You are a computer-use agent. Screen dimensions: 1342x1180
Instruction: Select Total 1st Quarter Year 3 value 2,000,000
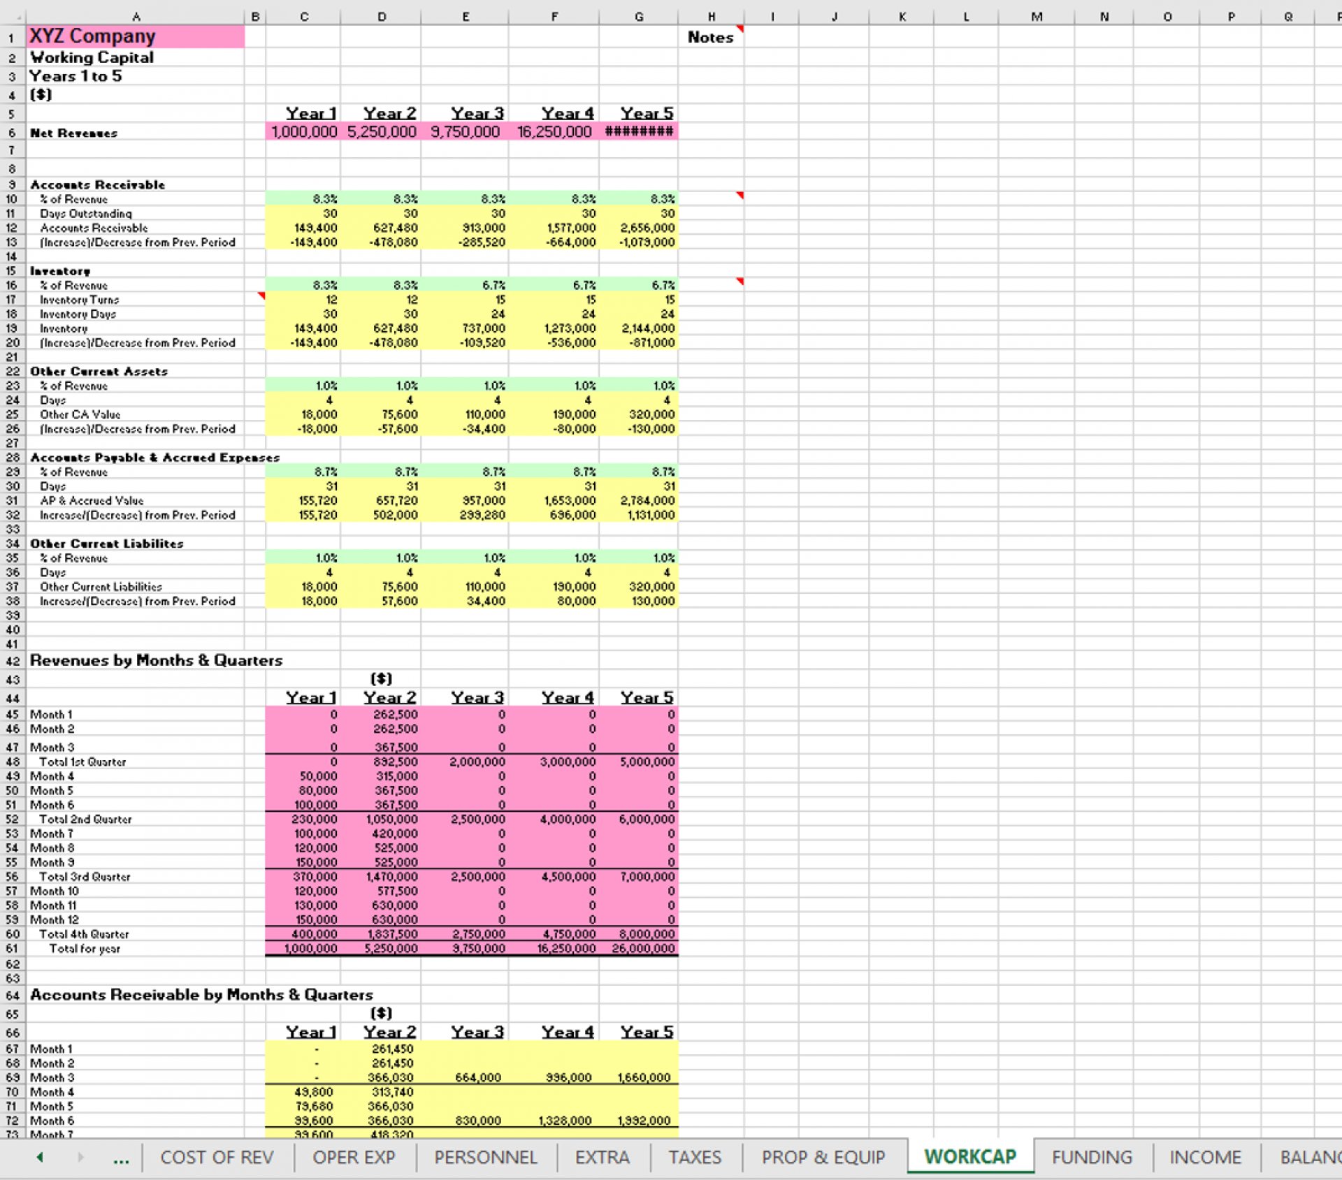point(465,762)
